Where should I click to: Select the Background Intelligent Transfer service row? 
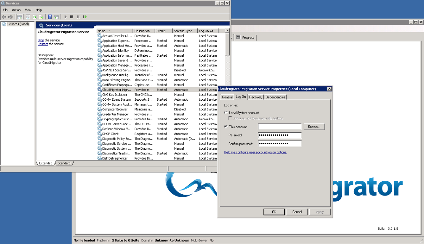click(x=161, y=75)
